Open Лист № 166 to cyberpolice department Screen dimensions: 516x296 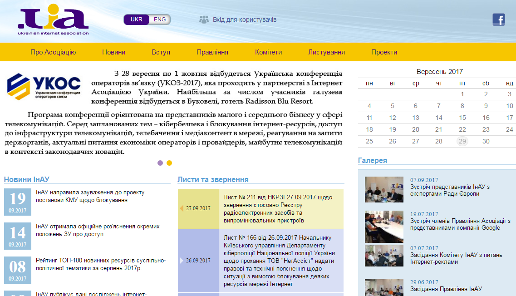280,261
